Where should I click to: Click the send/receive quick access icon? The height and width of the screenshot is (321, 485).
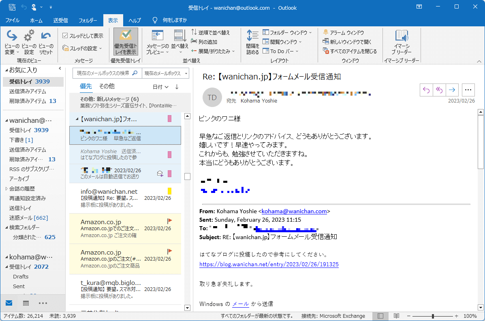[x=12, y=7]
